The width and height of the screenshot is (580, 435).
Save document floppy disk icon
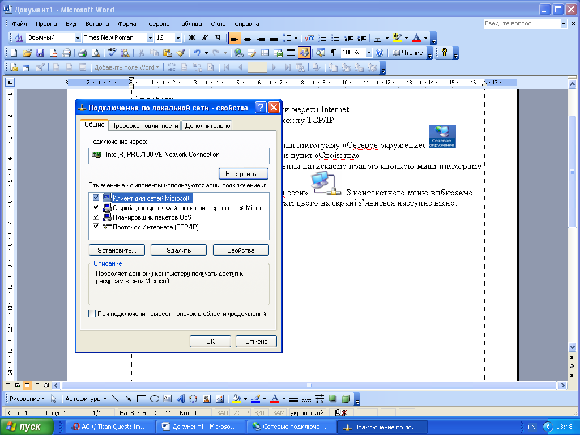coord(40,53)
